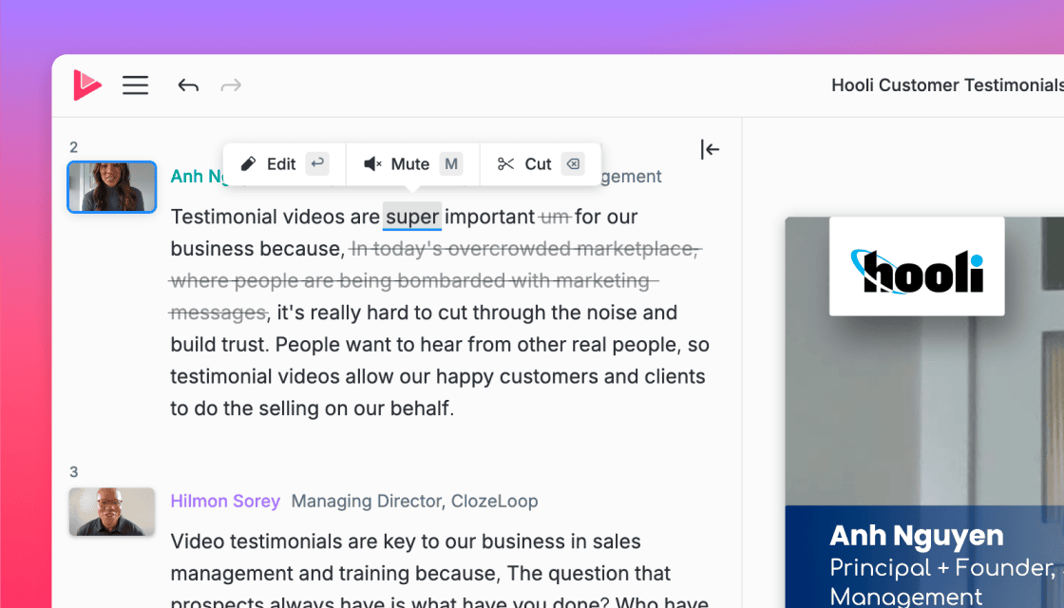Collapse the transcript panel
This screenshot has height=608, width=1064.
click(710, 149)
